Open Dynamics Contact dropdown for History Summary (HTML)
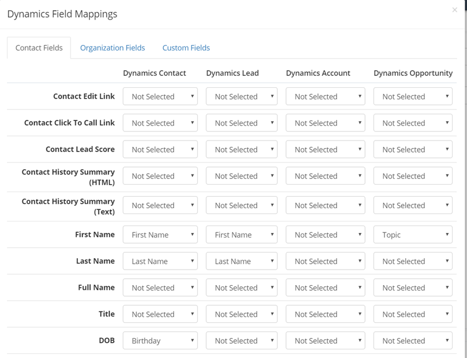 [160, 176]
